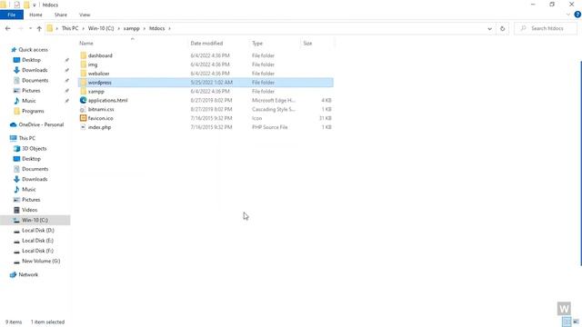Go up one folder level

pos(39,28)
